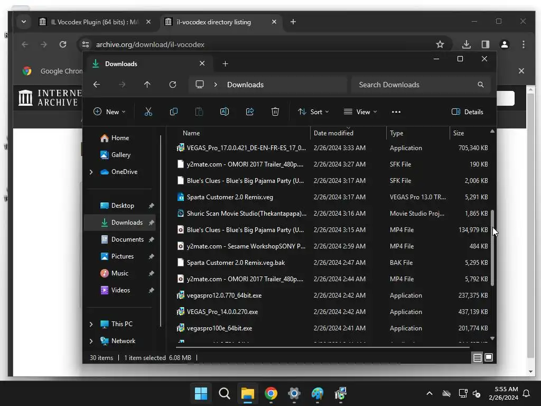541x406 pixels.
Task: Open a new Chrome tab
Action: pos(293,22)
